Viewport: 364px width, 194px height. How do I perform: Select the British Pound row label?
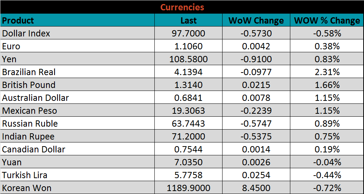(29, 85)
